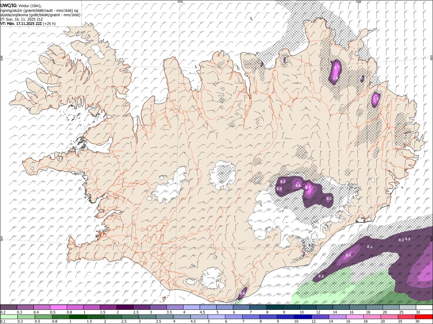Screen dimensions: 433x324
Task: Click the 'slydda/snjókoma' legend description line
Action: 40,15
